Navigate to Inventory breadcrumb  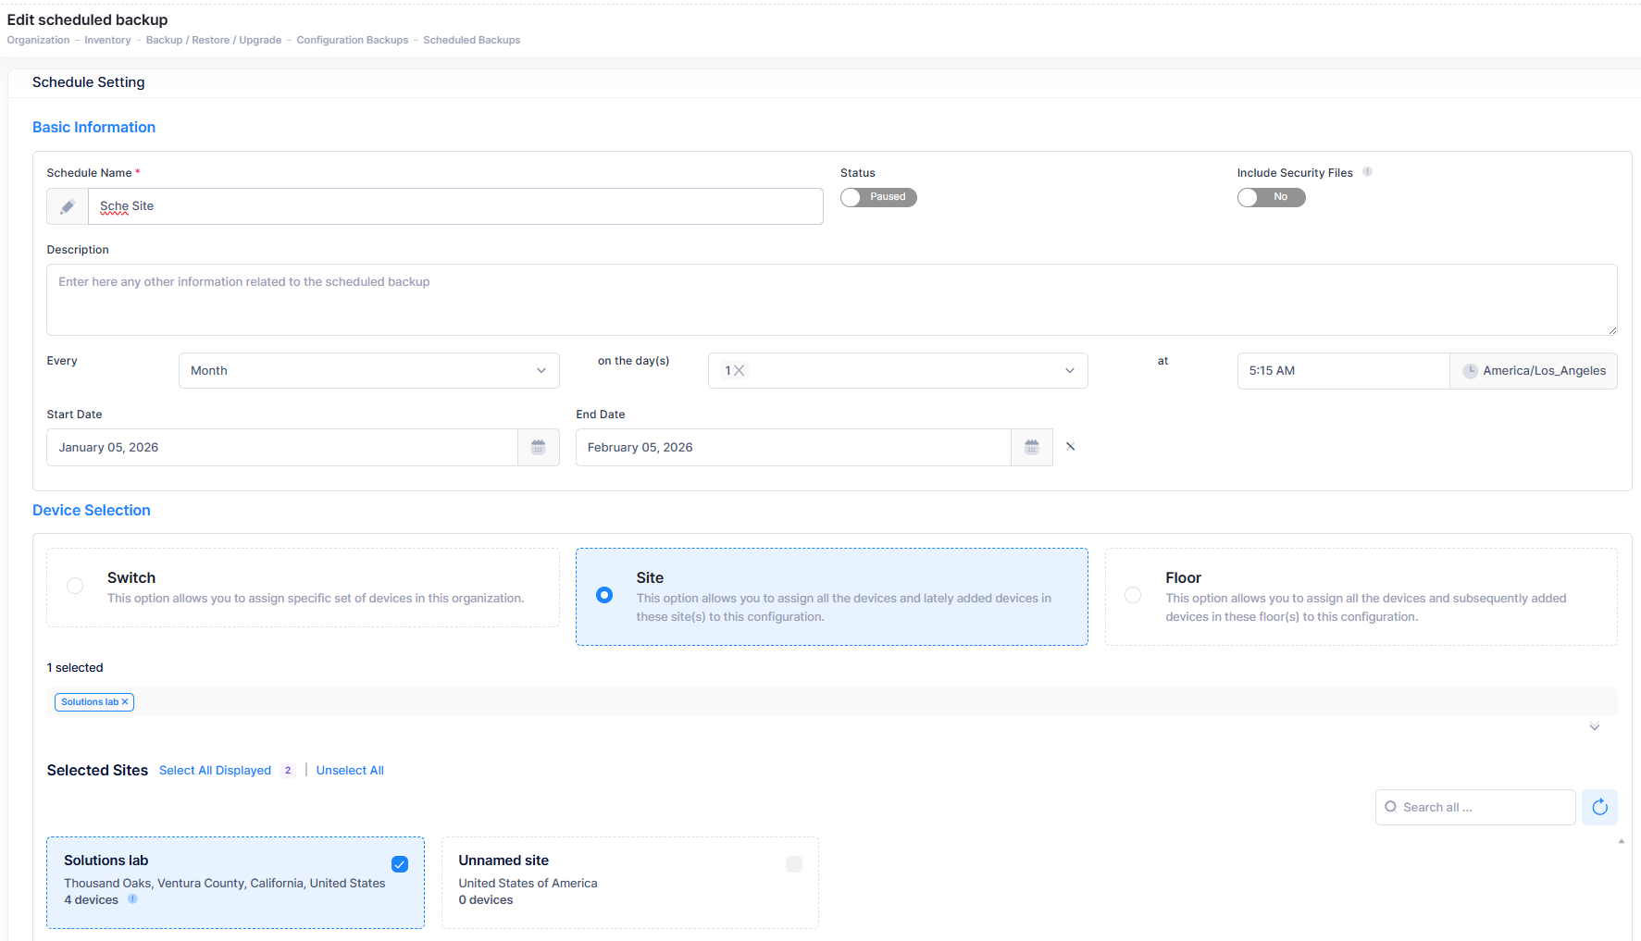[107, 40]
